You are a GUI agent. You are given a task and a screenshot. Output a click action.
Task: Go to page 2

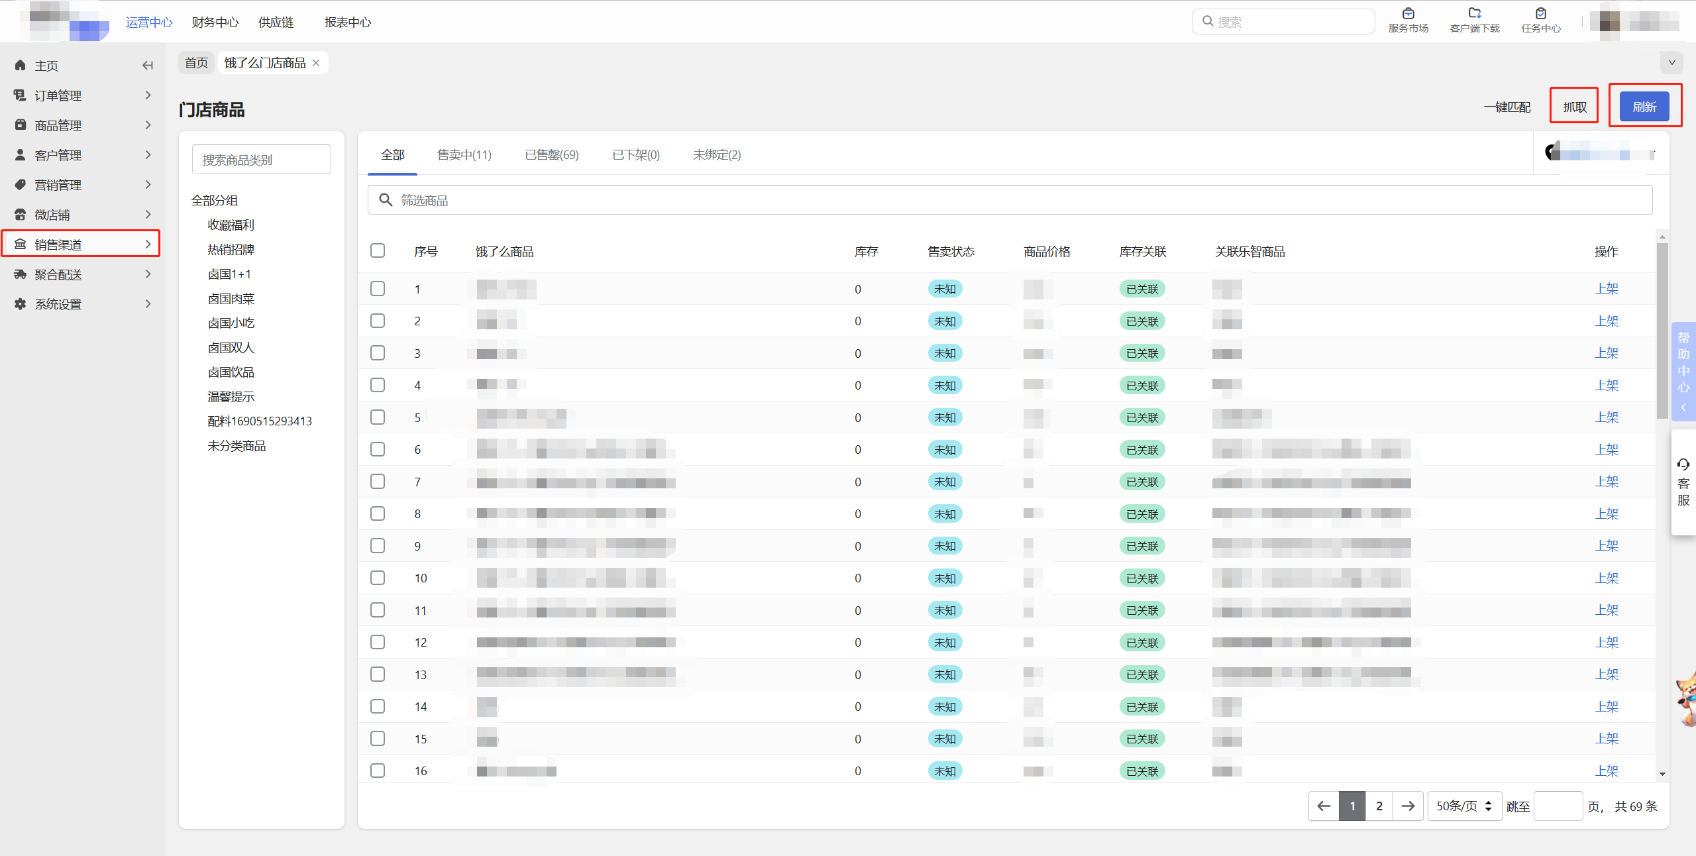[x=1379, y=806]
